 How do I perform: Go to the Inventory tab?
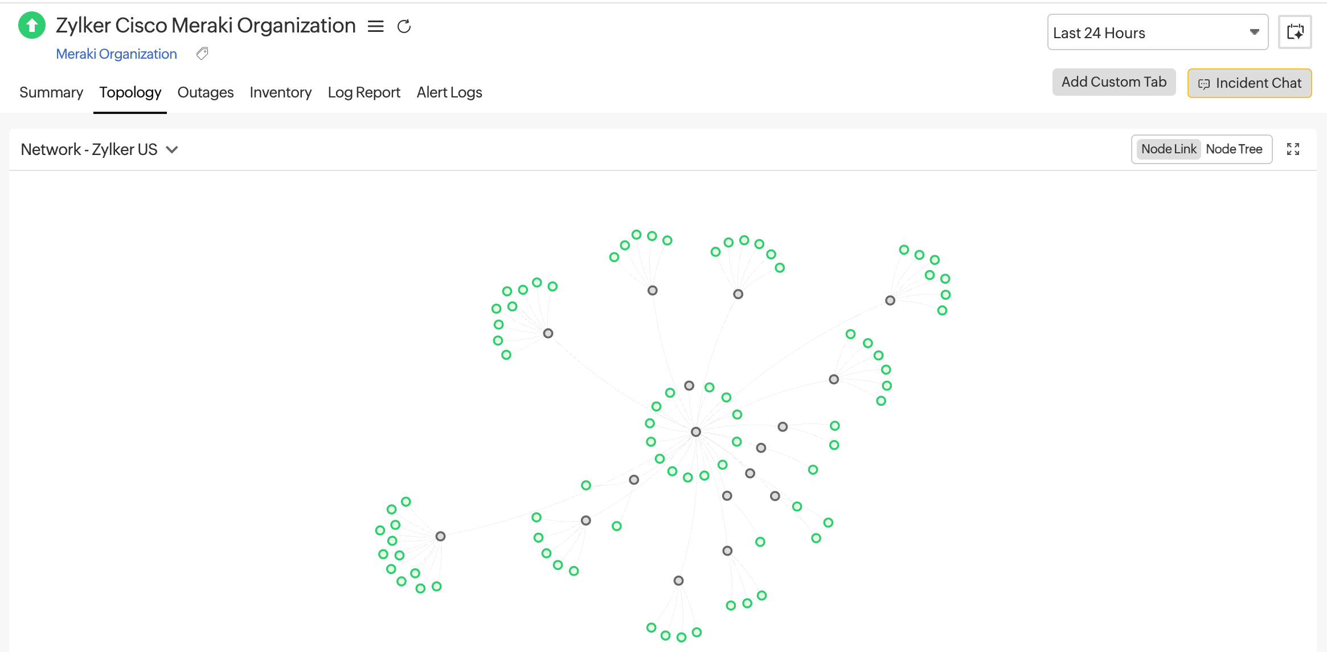(x=280, y=92)
